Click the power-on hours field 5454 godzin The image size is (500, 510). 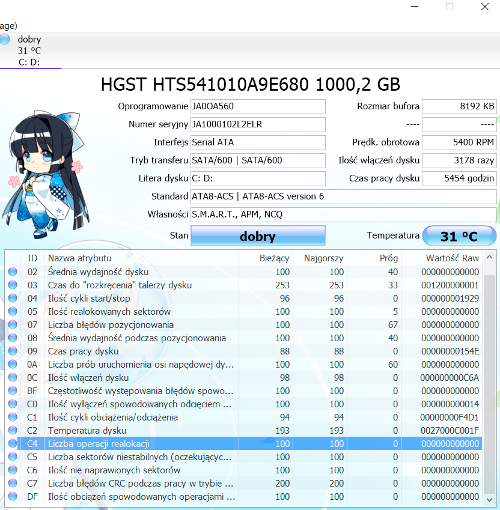click(x=459, y=178)
